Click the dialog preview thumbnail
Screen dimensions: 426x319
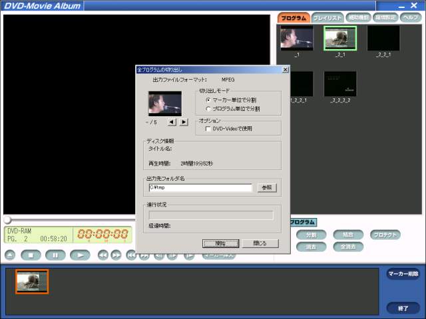point(165,104)
